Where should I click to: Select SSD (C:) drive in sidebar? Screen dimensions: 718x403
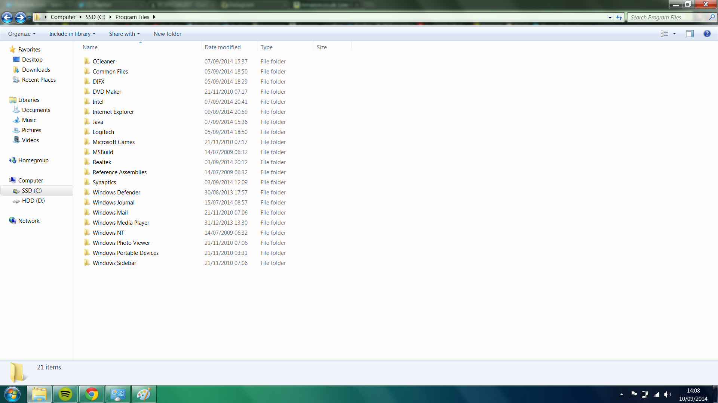(x=37, y=191)
